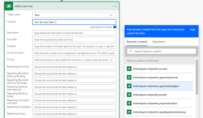This screenshot has height=118, width=203.
Task: Click the Dataverse icon in Add a new row header
Action: (x=9, y=6)
